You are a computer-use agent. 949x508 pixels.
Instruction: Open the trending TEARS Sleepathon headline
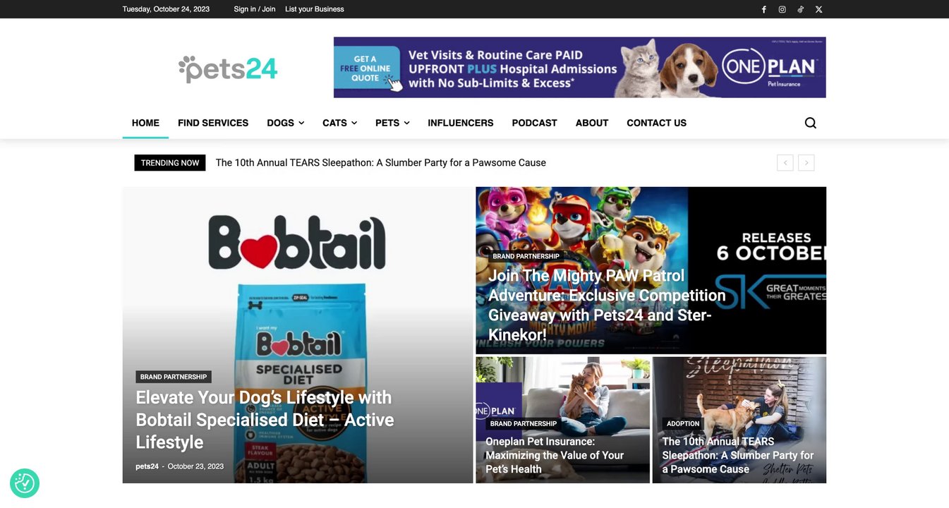click(381, 163)
